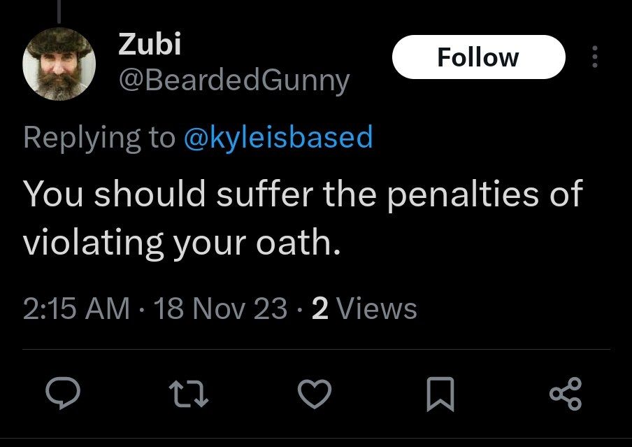Click the thread connector line above avatar

tap(59, 10)
